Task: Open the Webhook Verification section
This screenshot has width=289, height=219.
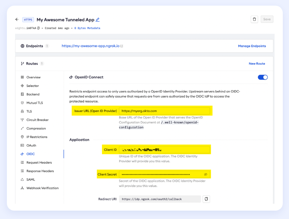Action: tap(43, 188)
